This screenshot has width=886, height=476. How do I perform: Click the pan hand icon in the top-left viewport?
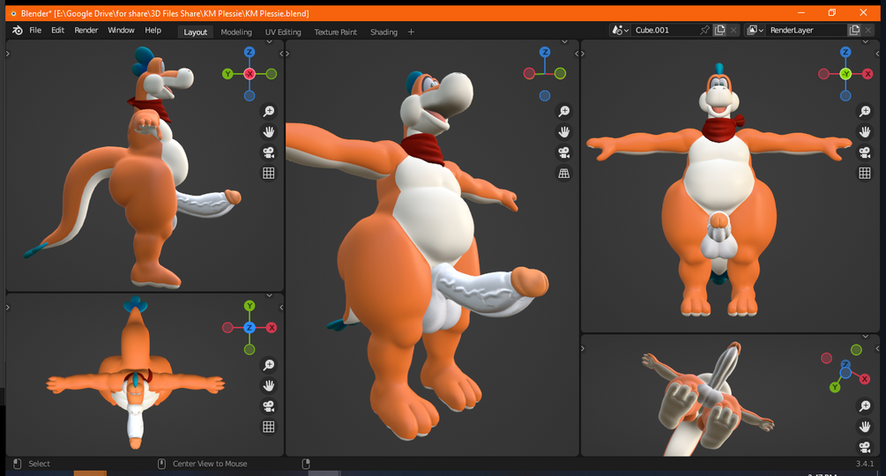pos(268,132)
